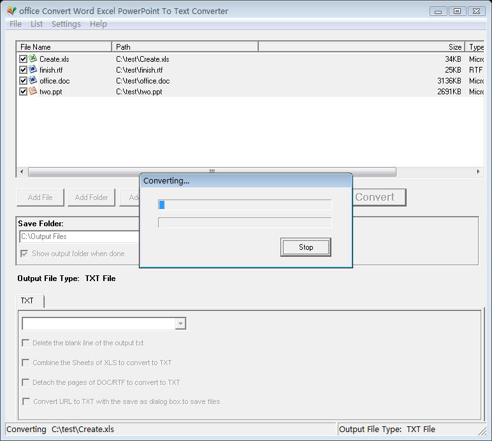Click the left scroll arrow of file list
Image resolution: width=492 pixels, height=441 pixels.
click(22, 171)
